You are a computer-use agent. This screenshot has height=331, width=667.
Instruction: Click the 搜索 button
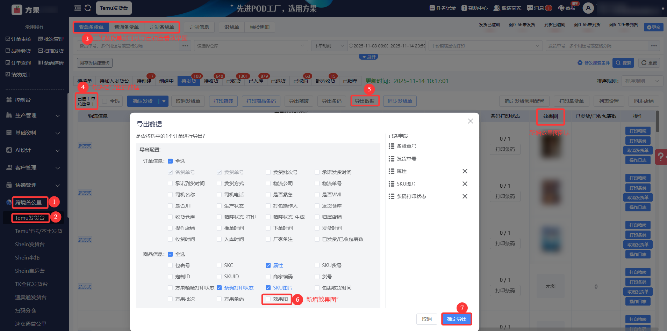(624, 63)
